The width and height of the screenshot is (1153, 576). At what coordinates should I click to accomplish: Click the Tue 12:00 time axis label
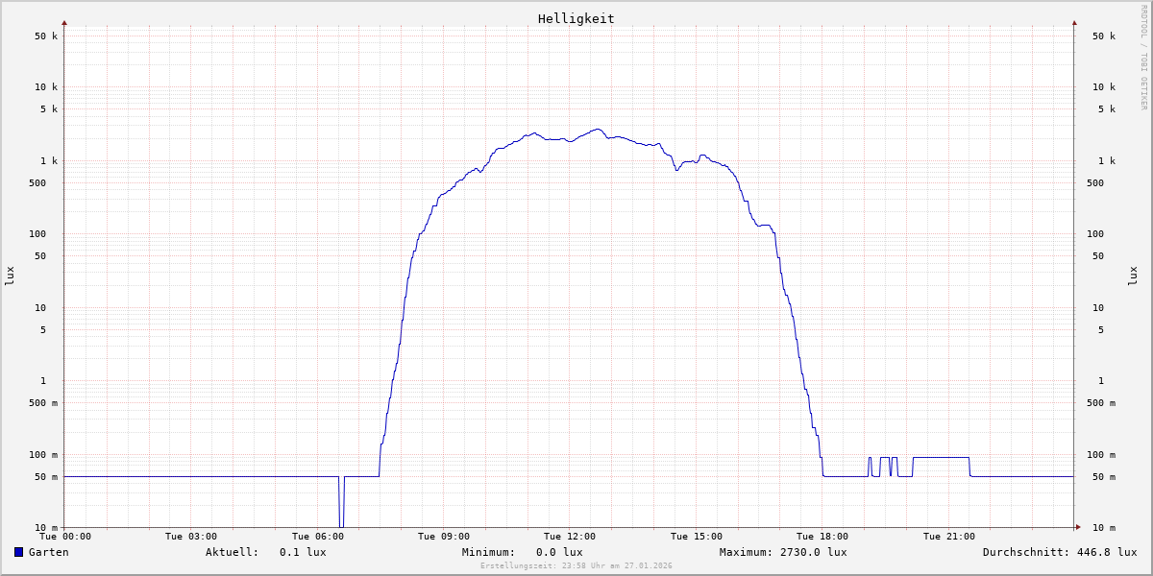(x=570, y=537)
